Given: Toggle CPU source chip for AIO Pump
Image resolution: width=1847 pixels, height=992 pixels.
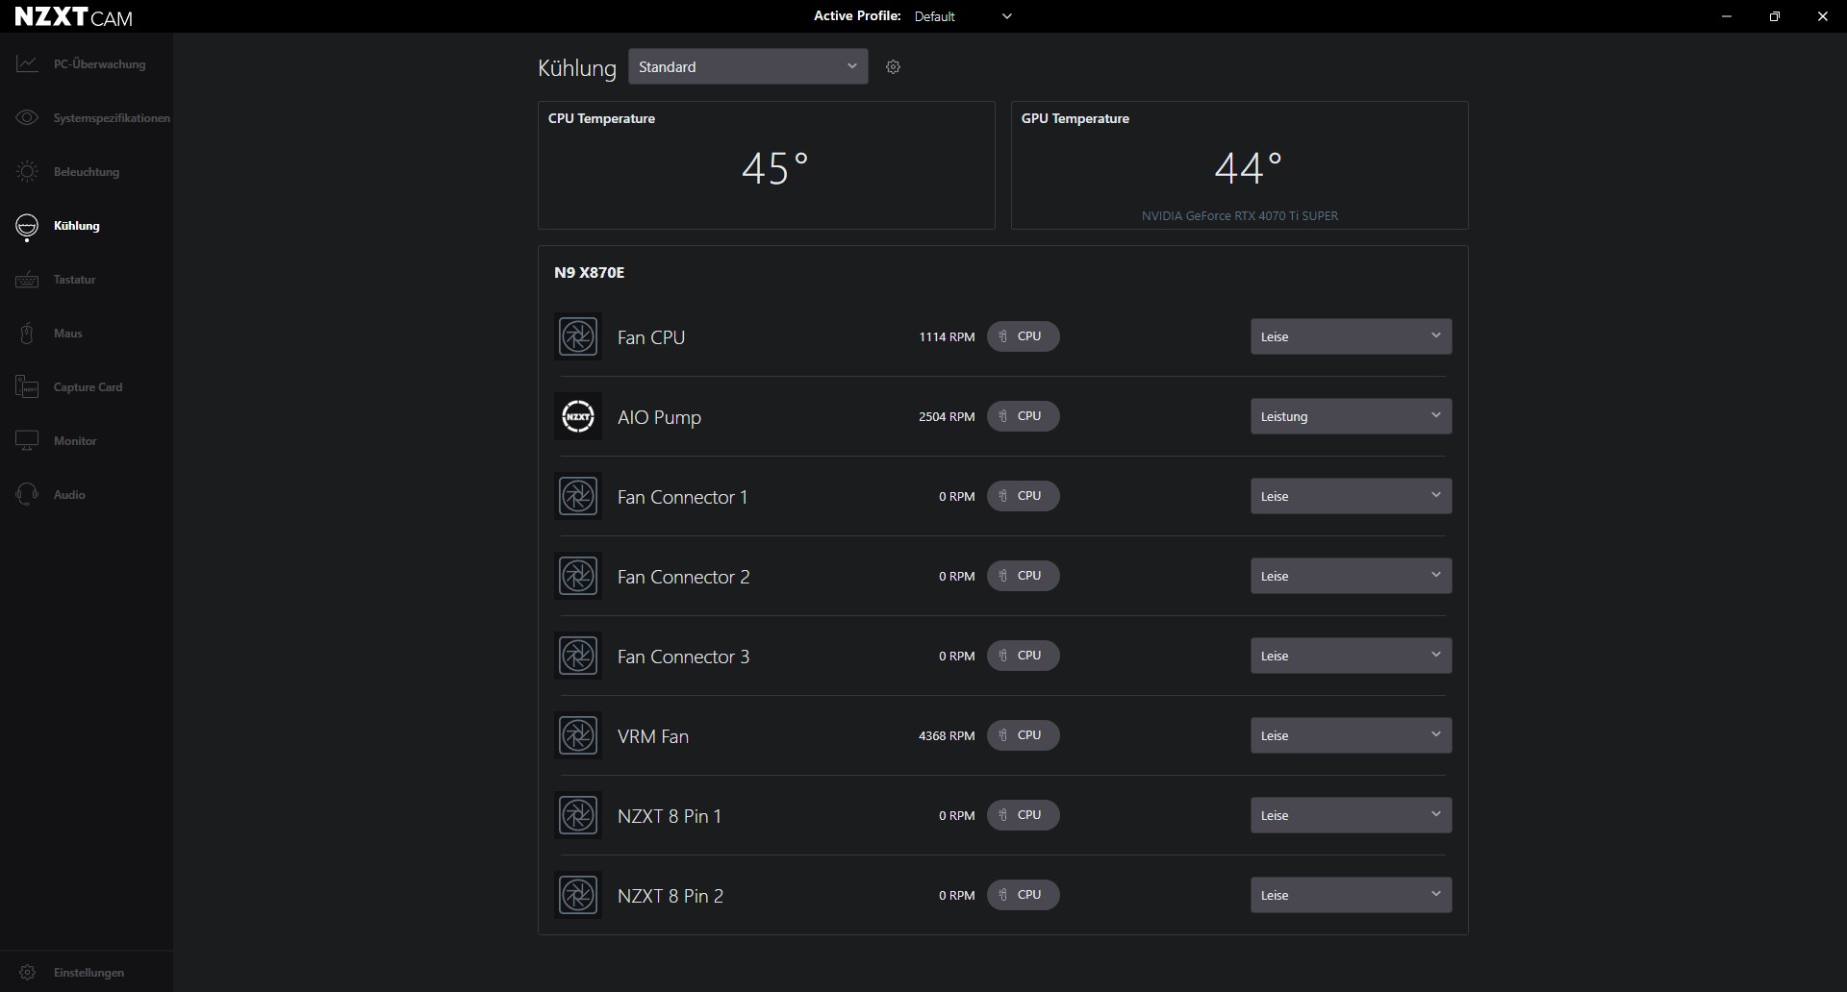Looking at the screenshot, I should [x=1023, y=416].
